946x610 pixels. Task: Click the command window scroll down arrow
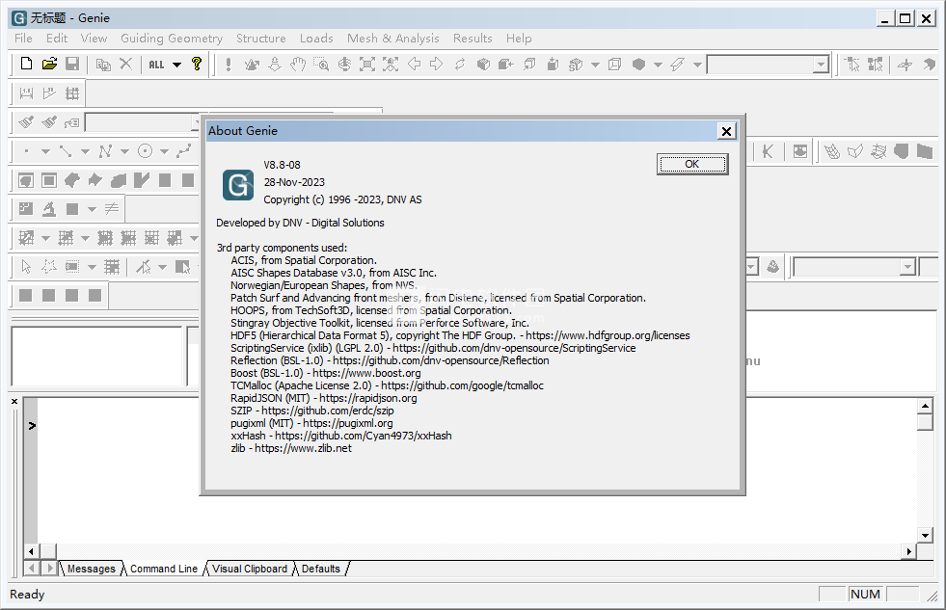point(925,535)
